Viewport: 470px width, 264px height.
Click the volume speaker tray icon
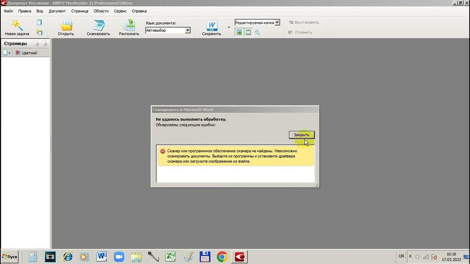point(418,257)
